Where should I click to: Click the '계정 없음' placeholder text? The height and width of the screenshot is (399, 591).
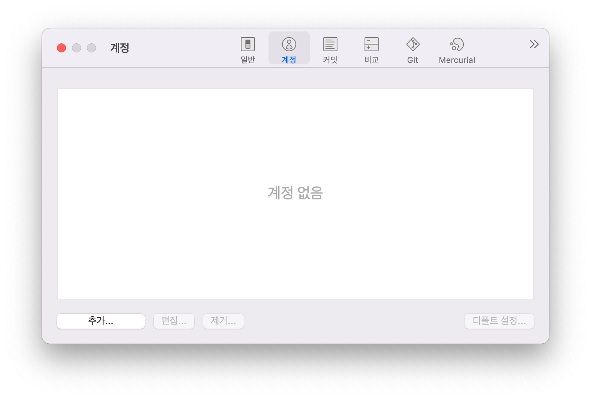pos(295,193)
